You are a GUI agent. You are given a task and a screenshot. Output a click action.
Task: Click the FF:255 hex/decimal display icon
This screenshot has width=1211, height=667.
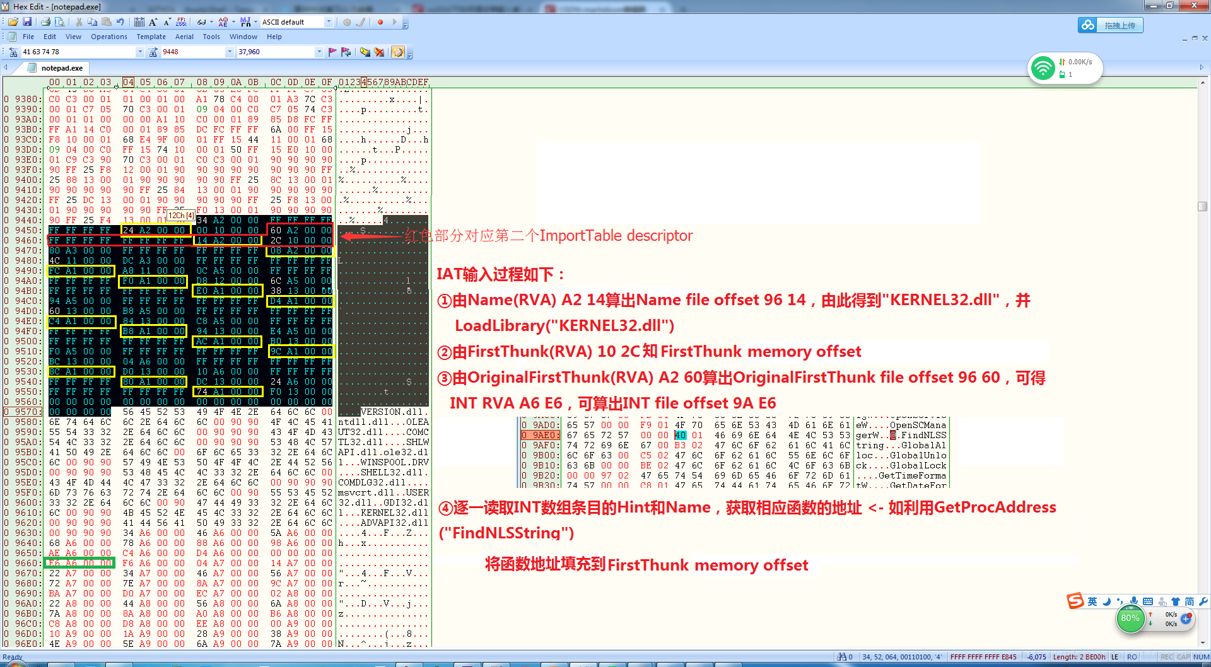pos(181,22)
